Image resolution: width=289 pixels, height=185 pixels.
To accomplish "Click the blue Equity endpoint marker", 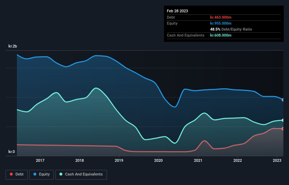I will pyautogui.click(x=283, y=100).
